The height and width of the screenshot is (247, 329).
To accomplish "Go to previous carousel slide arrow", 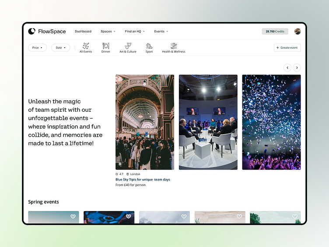I will coord(287,67).
